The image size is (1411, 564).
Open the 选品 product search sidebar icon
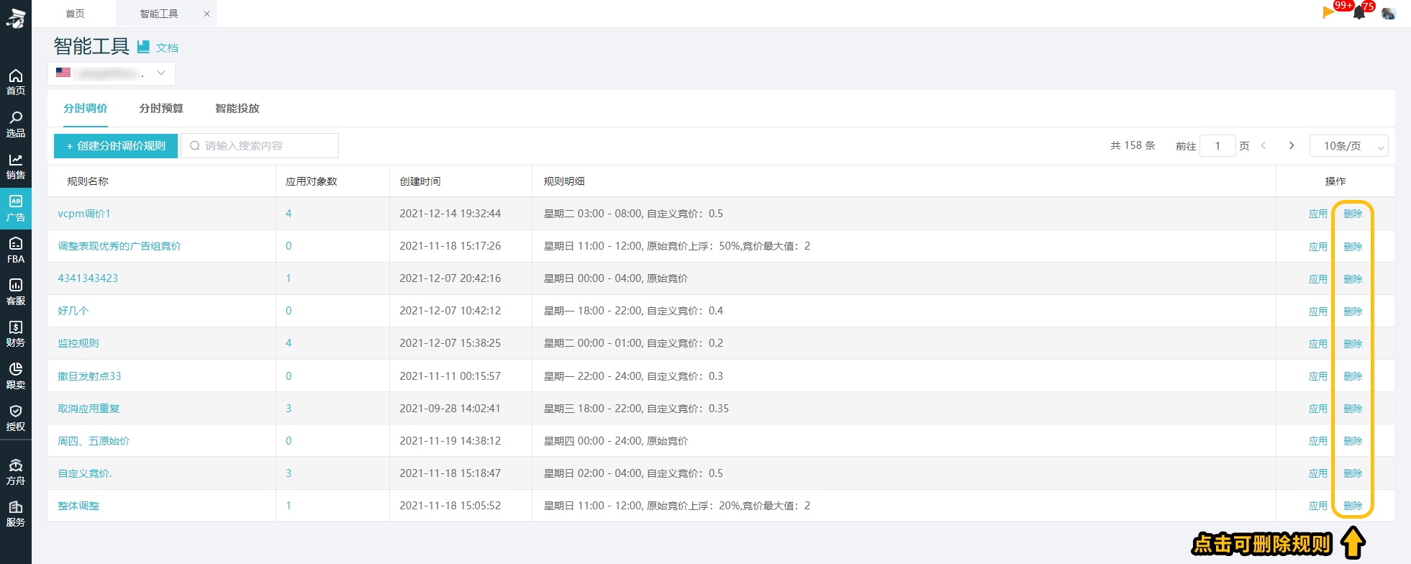(x=16, y=124)
